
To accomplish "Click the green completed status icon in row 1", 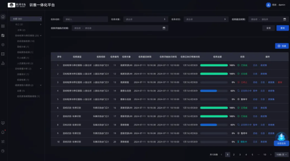I will pyautogui.click(x=238, y=65).
